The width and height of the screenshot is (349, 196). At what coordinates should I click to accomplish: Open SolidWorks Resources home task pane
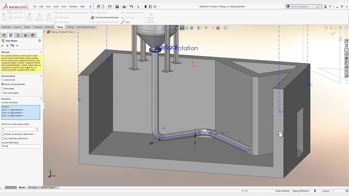coord(347,41)
